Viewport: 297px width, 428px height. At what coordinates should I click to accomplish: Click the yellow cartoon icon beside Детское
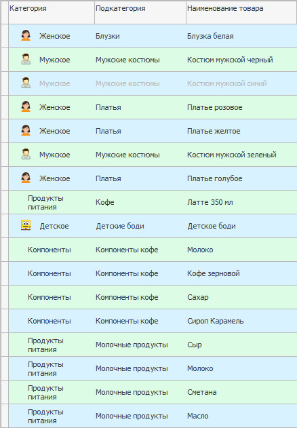[x=26, y=225]
